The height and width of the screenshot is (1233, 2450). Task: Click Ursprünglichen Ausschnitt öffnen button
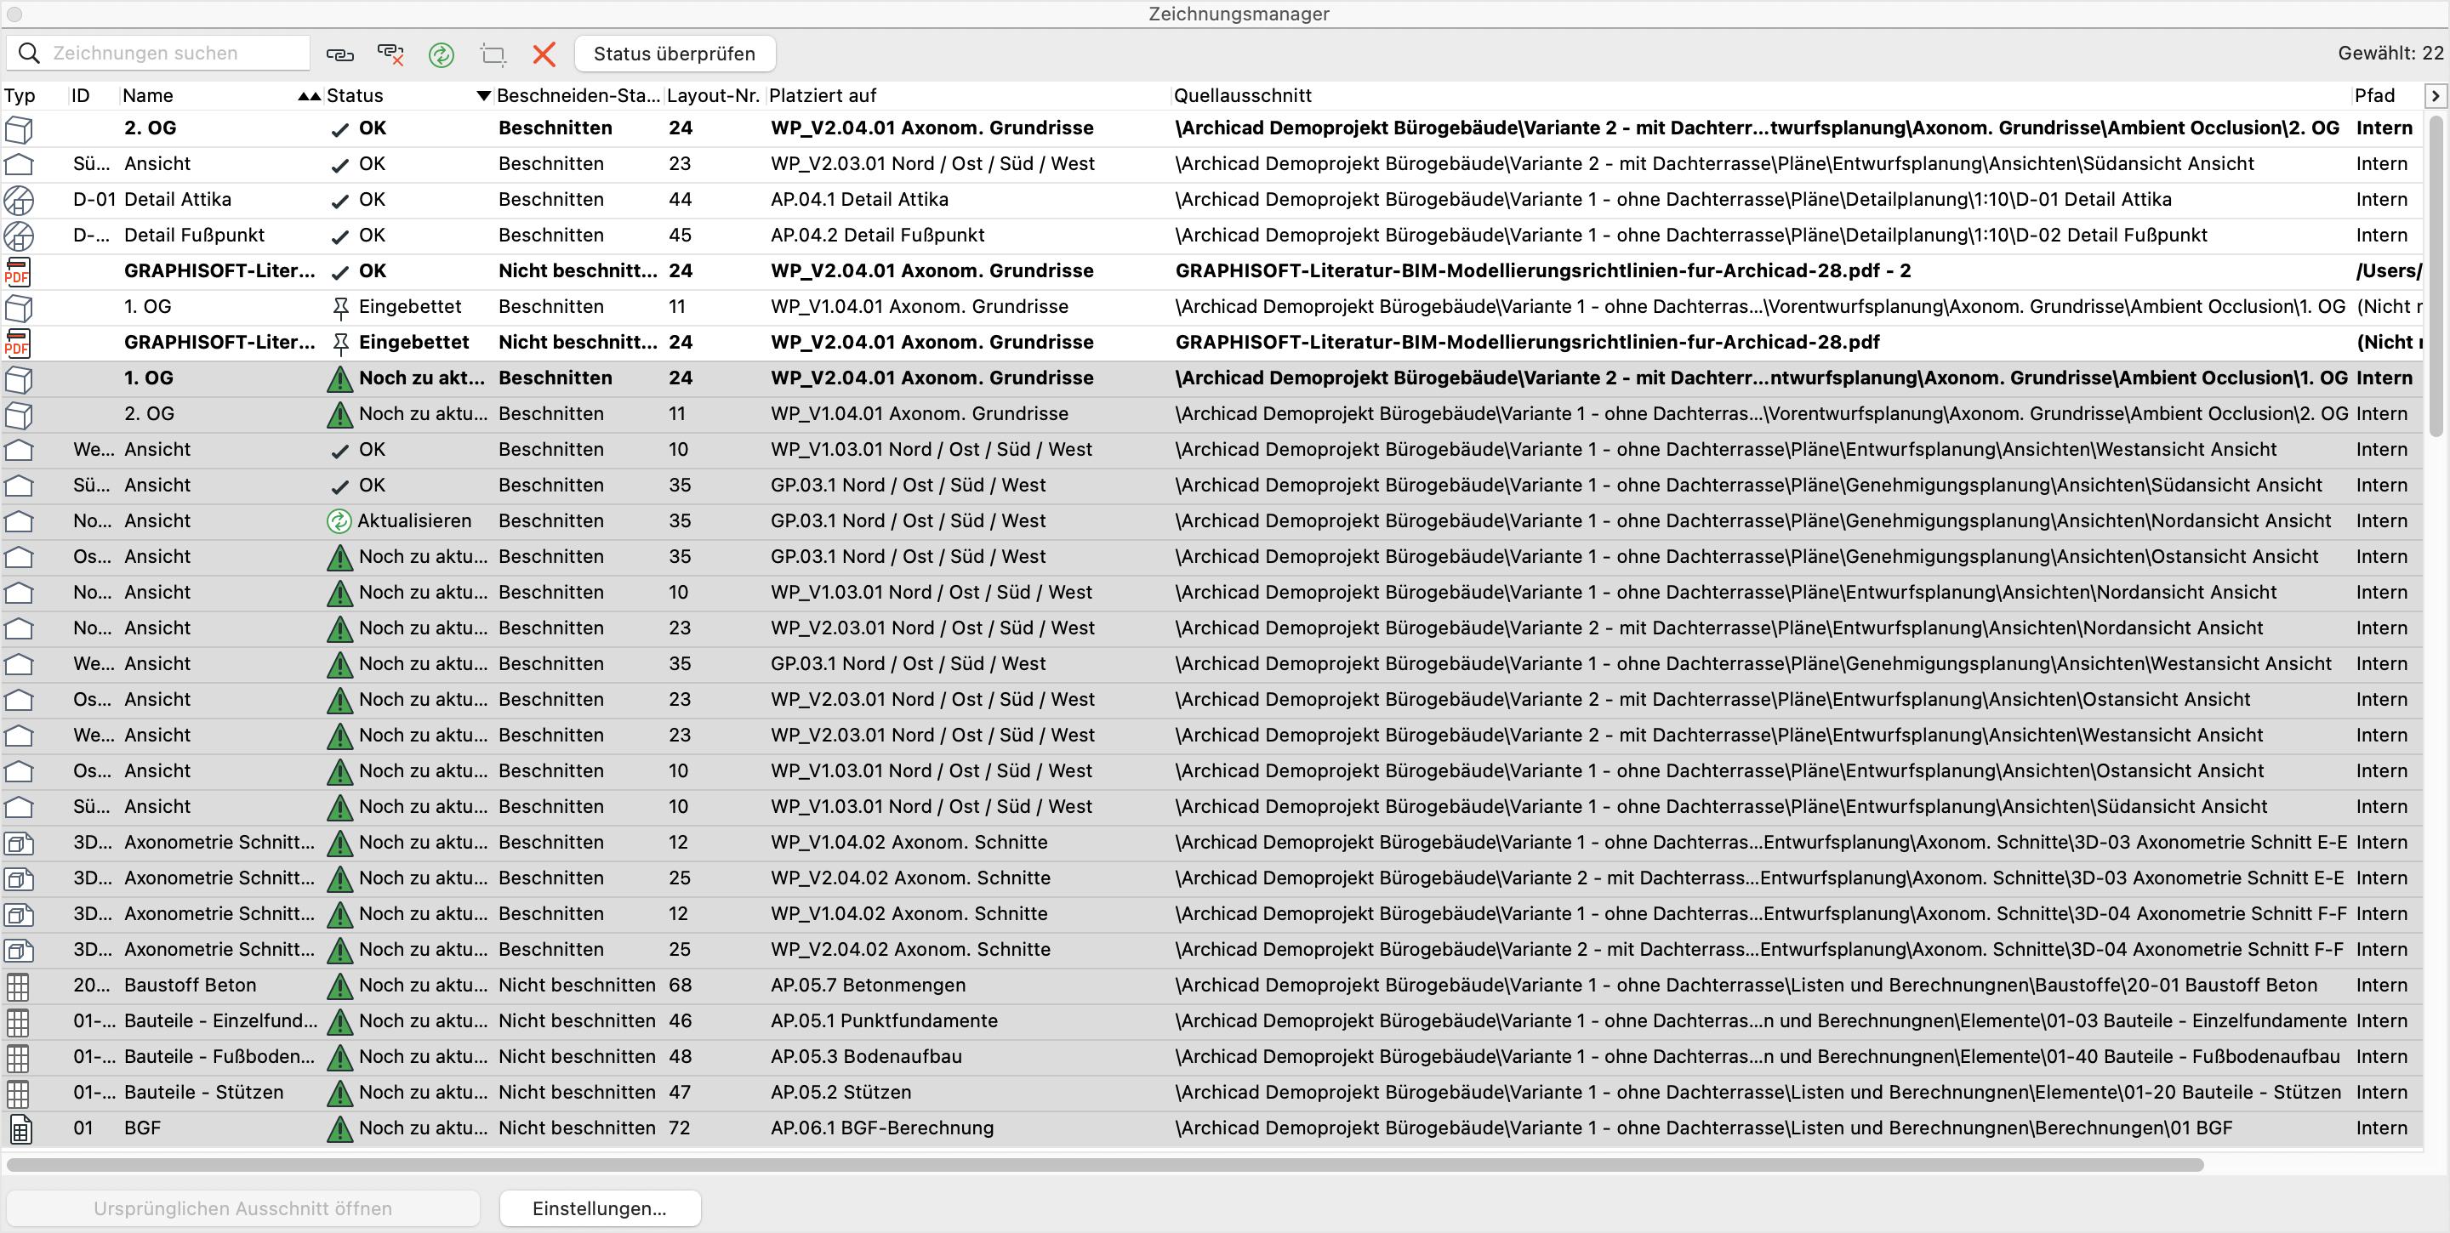(x=242, y=1208)
